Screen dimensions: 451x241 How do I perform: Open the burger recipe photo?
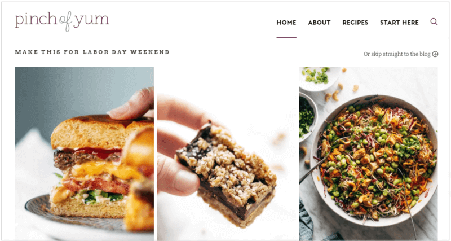point(84,154)
